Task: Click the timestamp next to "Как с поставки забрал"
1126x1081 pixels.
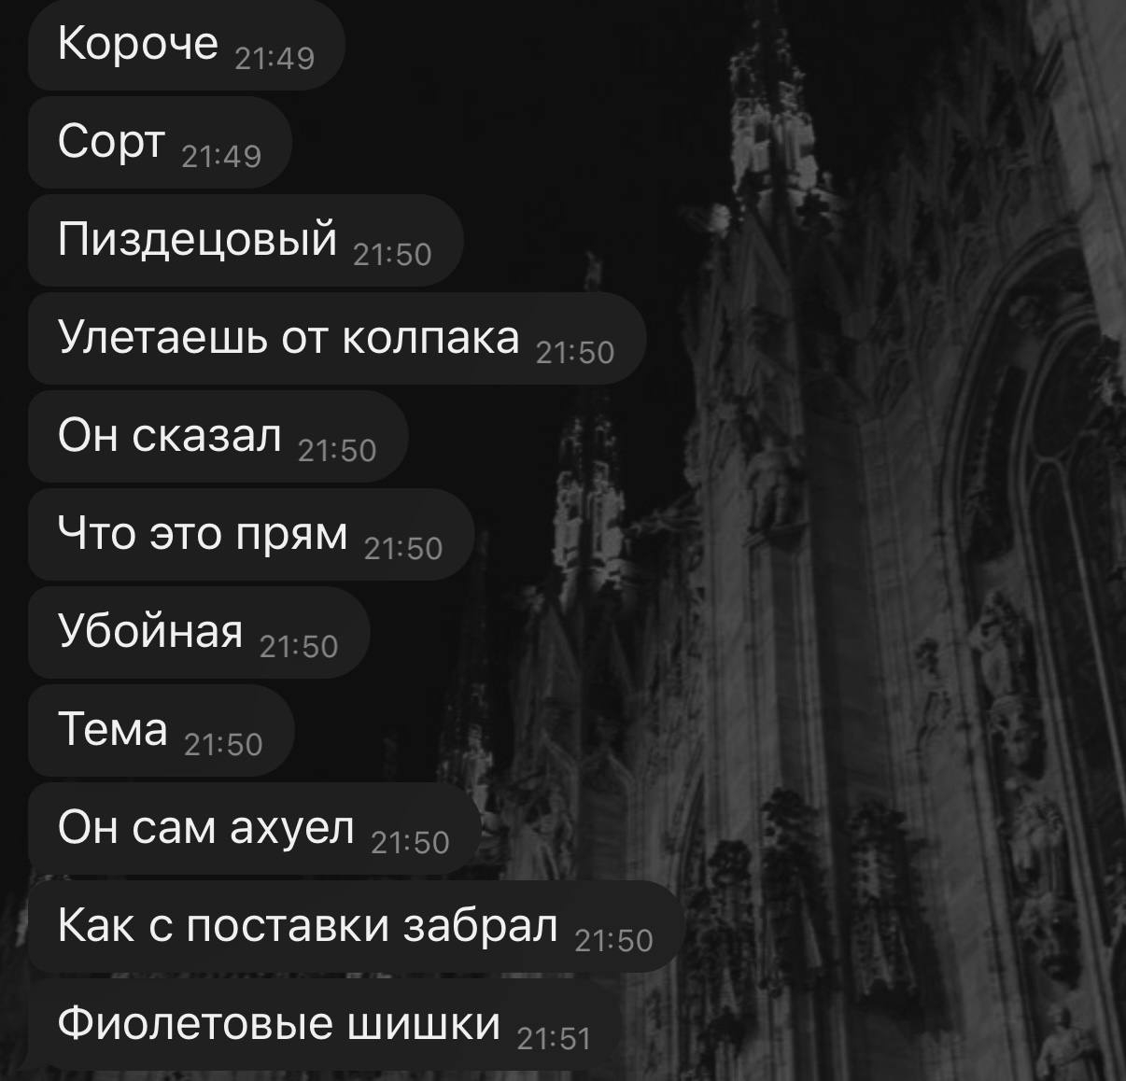Action: point(614,941)
